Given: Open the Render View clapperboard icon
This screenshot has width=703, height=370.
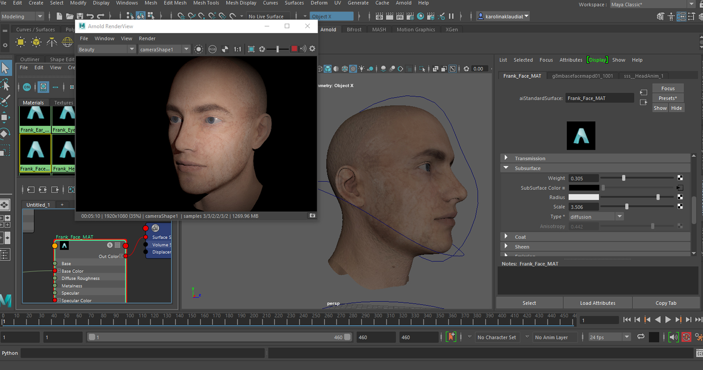Looking at the screenshot, I should (x=379, y=16).
